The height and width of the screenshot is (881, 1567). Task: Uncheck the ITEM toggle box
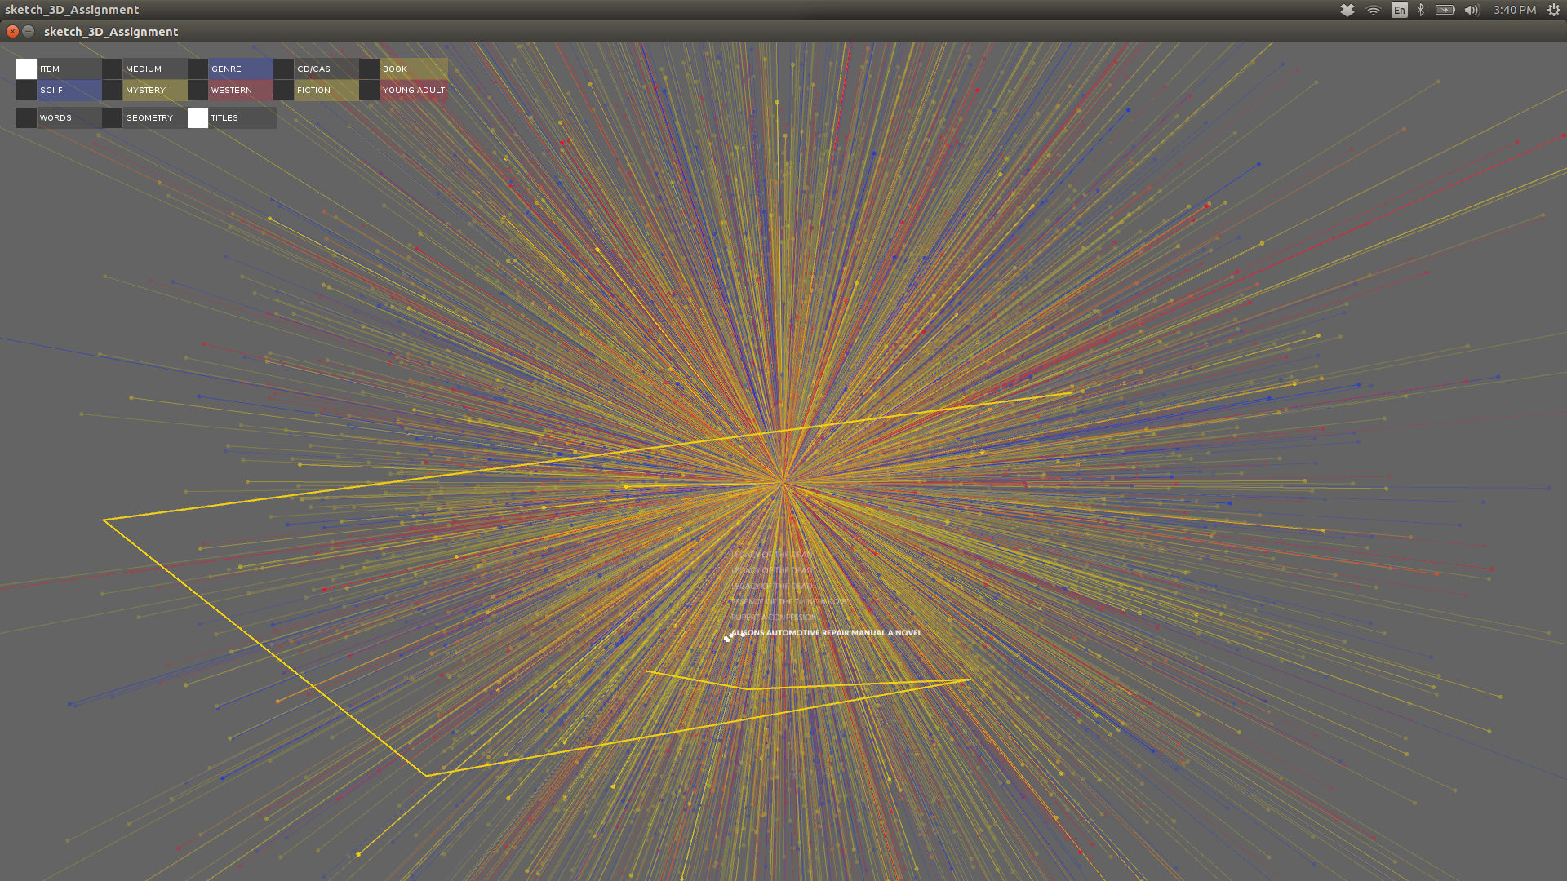26,69
